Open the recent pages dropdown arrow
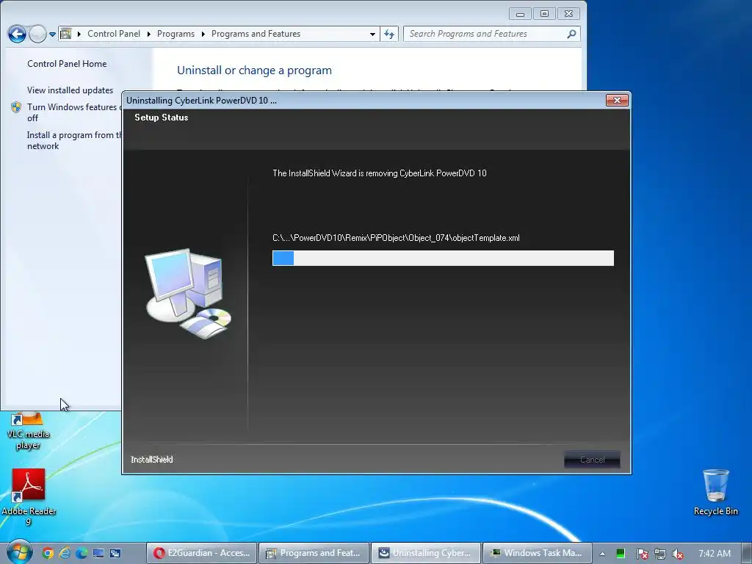Image resolution: width=752 pixels, height=564 pixels. [x=52, y=34]
